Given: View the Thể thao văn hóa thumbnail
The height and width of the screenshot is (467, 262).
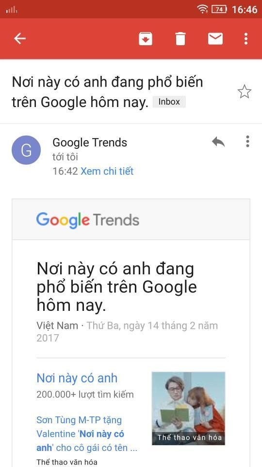Looking at the screenshot, I should 188,408.
